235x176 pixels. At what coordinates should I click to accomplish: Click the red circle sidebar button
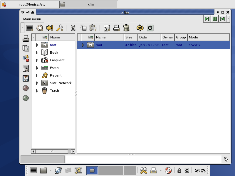pyautogui.click(x=26, y=88)
